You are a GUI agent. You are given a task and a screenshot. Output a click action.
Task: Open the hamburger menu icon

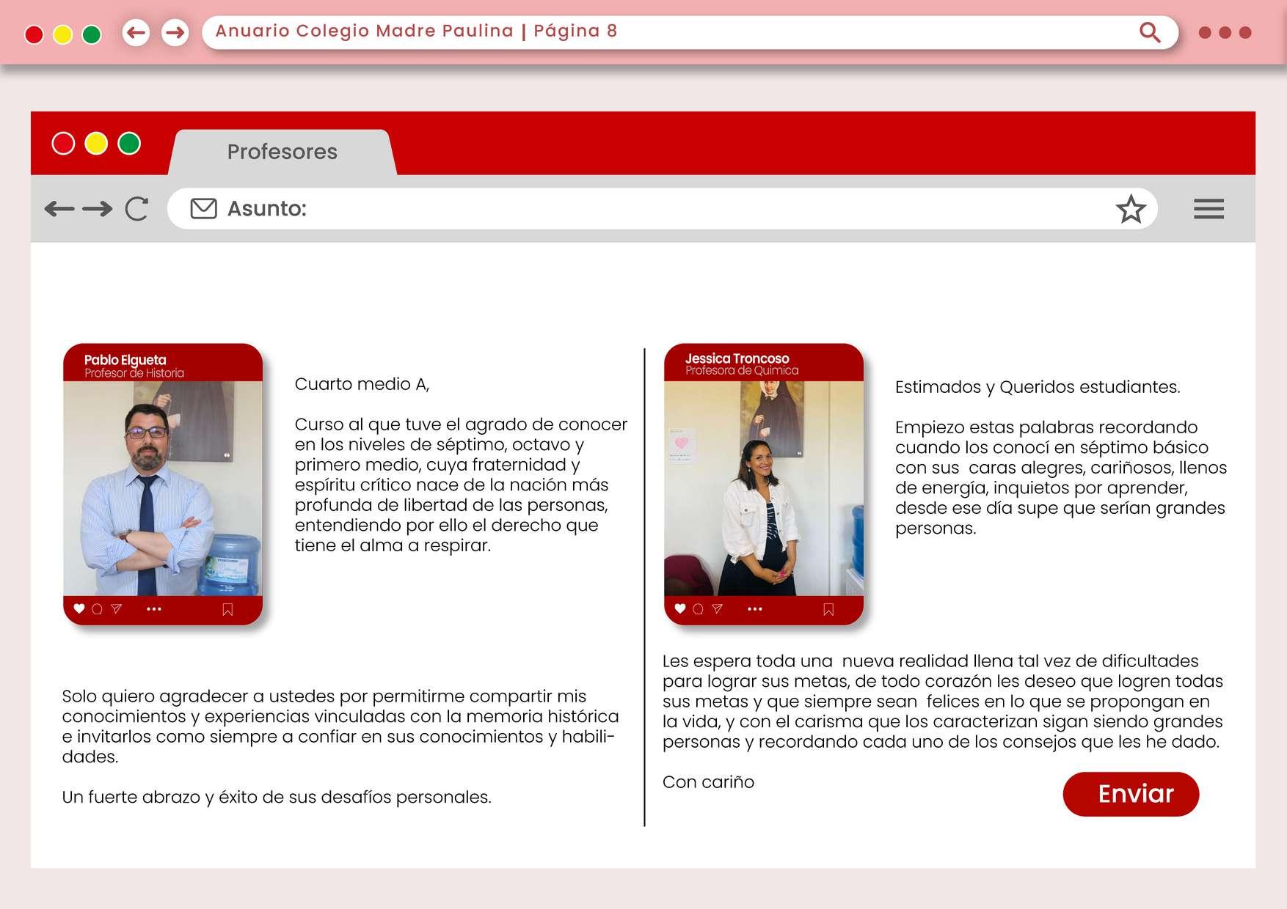pyautogui.click(x=1208, y=209)
